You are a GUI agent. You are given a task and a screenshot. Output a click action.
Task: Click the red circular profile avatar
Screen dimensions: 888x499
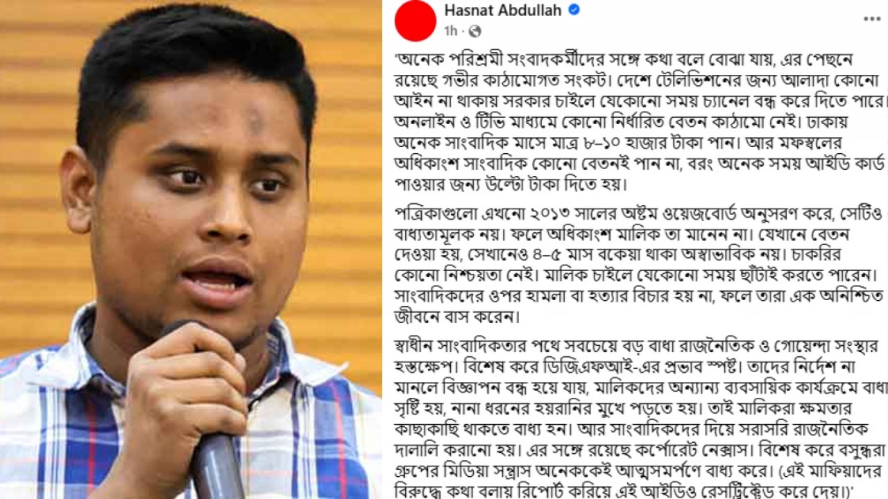click(x=415, y=20)
